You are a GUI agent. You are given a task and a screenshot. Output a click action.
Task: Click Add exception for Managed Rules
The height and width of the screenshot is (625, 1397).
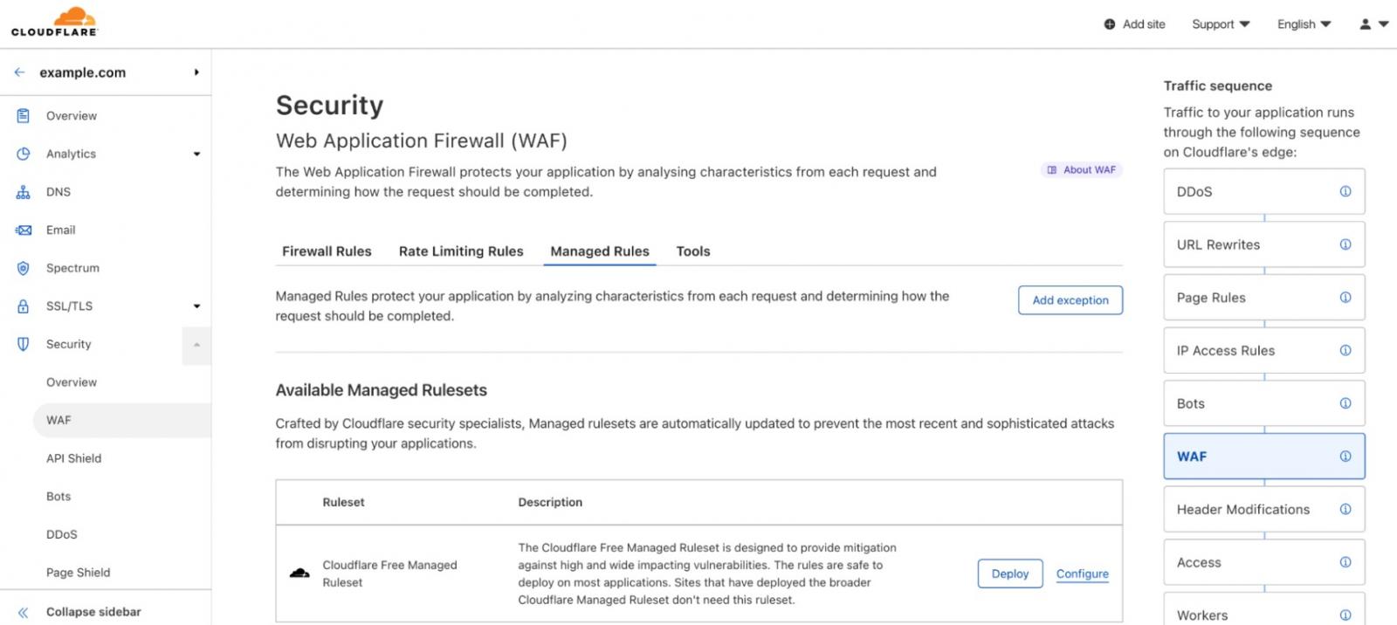pyautogui.click(x=1070, y=300)
